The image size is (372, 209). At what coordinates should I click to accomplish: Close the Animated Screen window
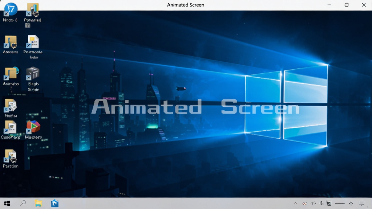(364, 5)
